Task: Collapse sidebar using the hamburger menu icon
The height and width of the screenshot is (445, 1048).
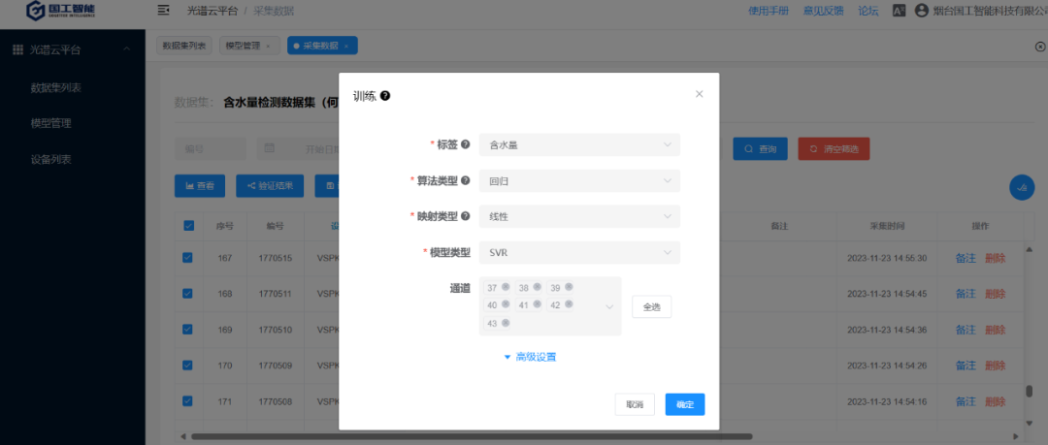Action: click(x=163, y=11)
